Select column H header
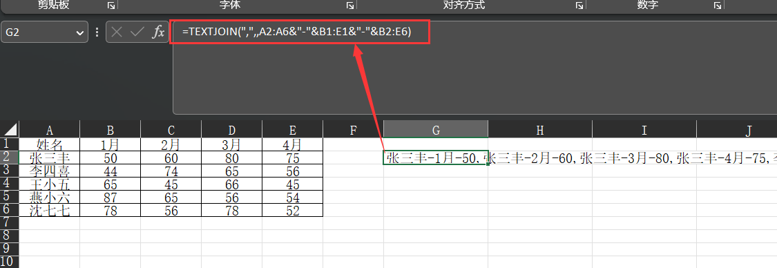This screenshot has width=777, height=268. point(539,130)
